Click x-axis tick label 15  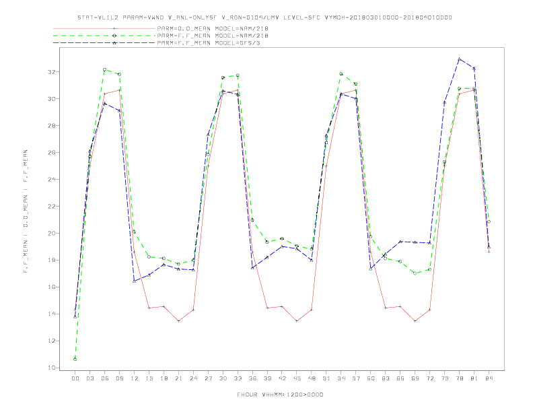coord(149,378)
